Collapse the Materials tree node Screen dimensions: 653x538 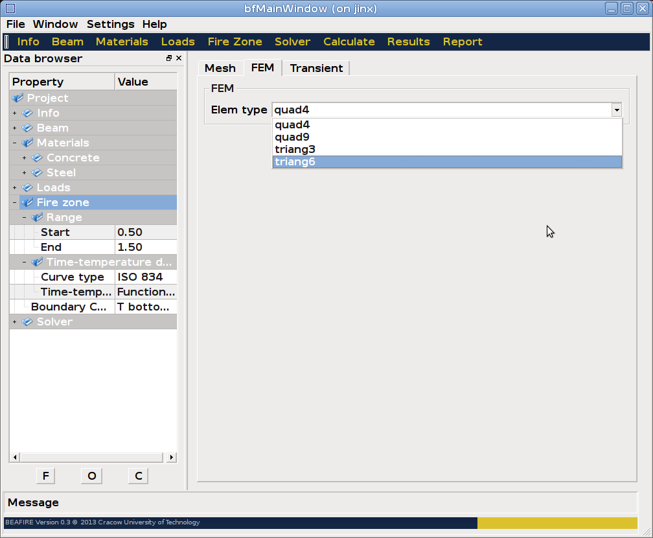click(14, 143)
